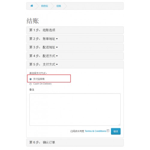Open 第 1 步 结账选项 panel header
This screenshot has height=150, width=150.
coord(75,30)
